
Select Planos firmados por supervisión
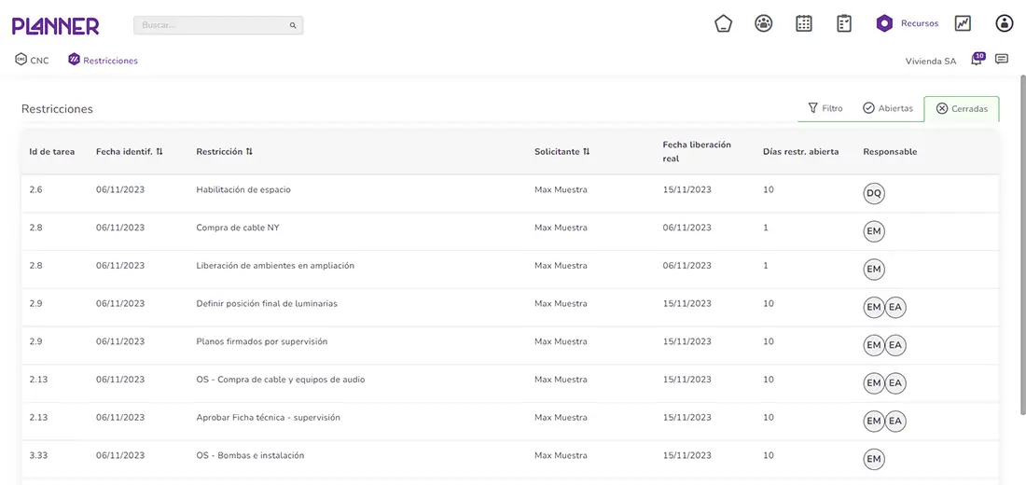262,341
